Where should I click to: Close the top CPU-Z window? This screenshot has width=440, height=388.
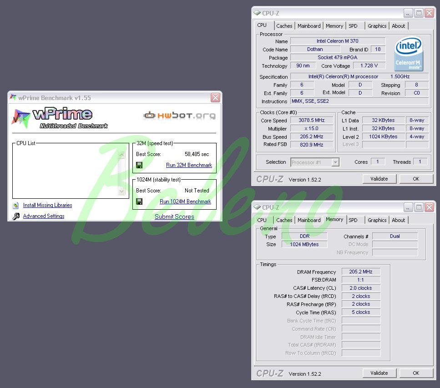point(430,13)
